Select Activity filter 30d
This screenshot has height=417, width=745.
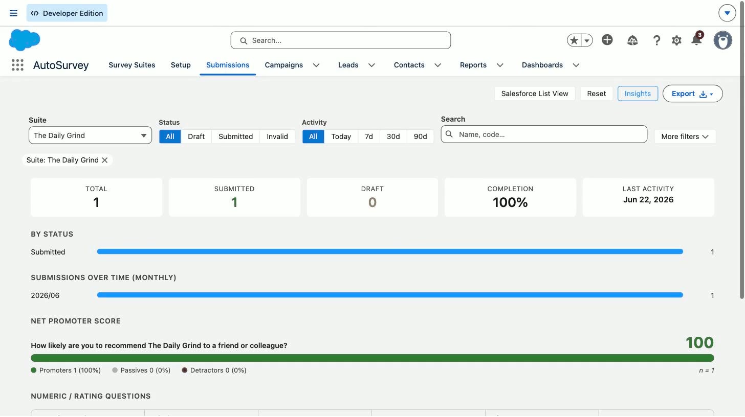(x=393, y=136)
